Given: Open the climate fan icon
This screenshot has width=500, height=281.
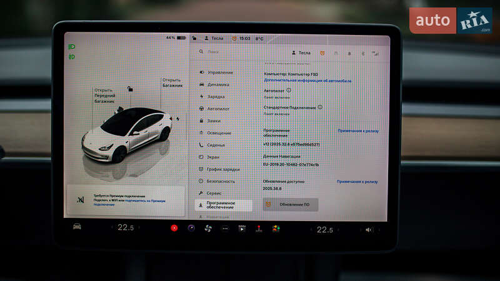Looking at the screenshot, I should click(208, 229).
